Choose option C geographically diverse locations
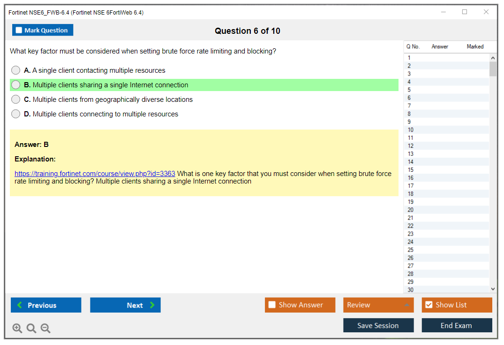This screenshot has height=345, width=504. coord(16,100)
